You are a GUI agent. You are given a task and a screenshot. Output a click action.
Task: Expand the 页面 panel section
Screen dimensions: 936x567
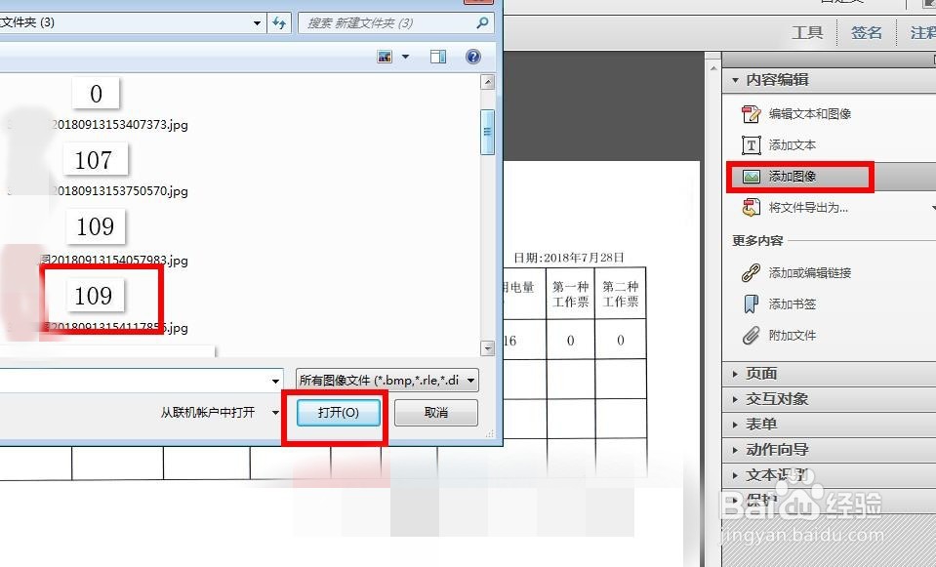[x=735, y=374]
